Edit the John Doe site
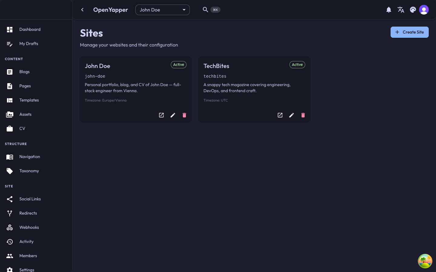Image resolution: width=436 pixels, height=272 pixels. pos(173,115)
